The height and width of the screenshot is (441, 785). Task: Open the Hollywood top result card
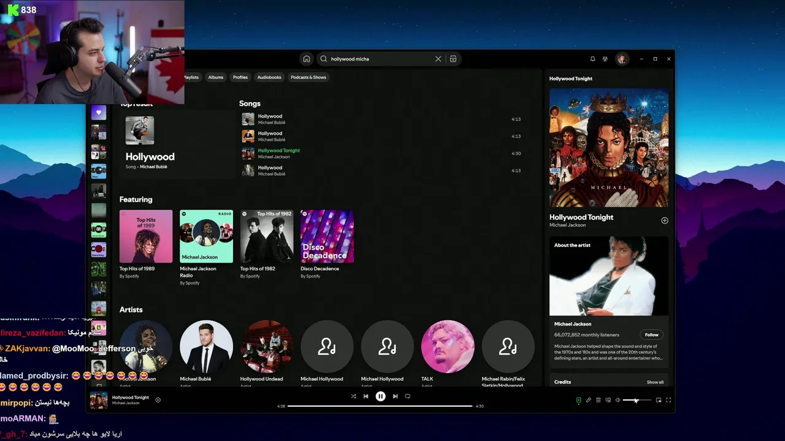click(177, 144)
